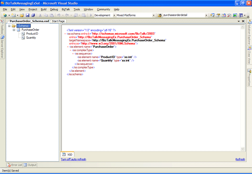Collapse the PurchaseOrder tree node
Viewport: 252px width, 174px height.
click(x=14, y=30)
